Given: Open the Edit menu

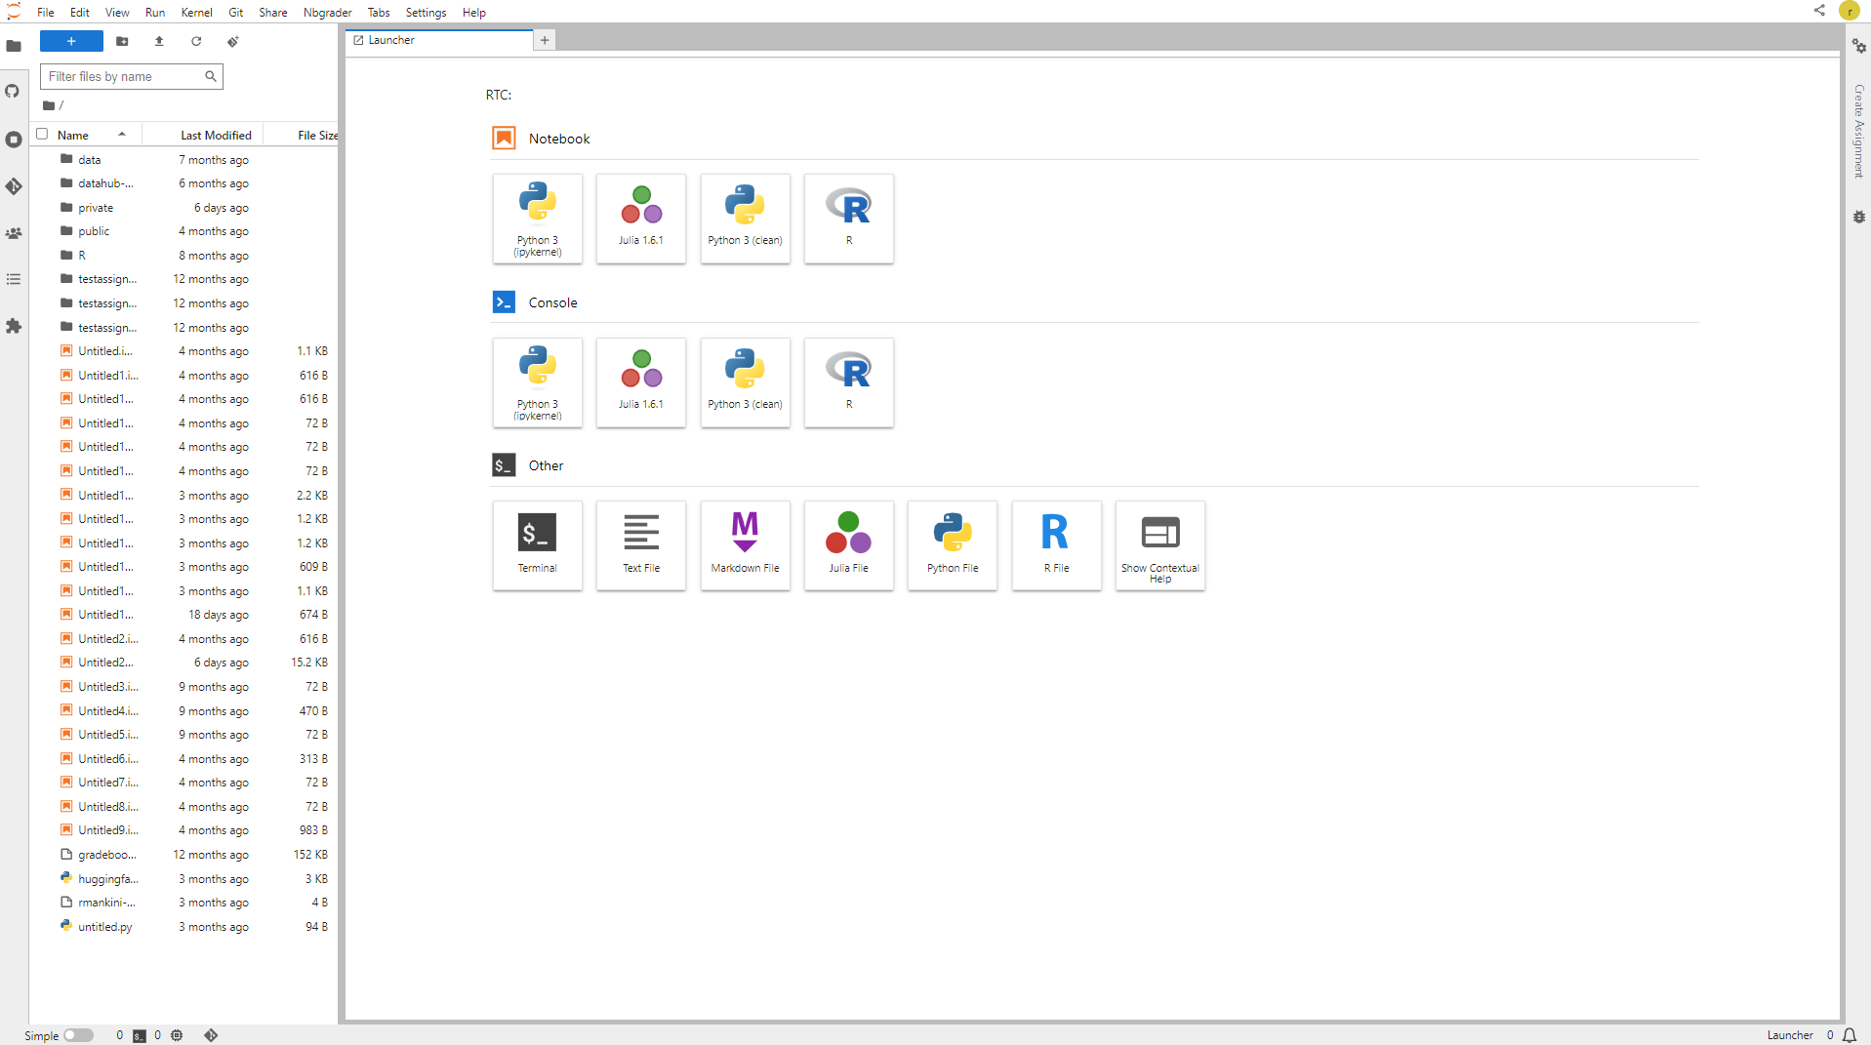Looking at the screenshot, I should [x=80, y=13].
